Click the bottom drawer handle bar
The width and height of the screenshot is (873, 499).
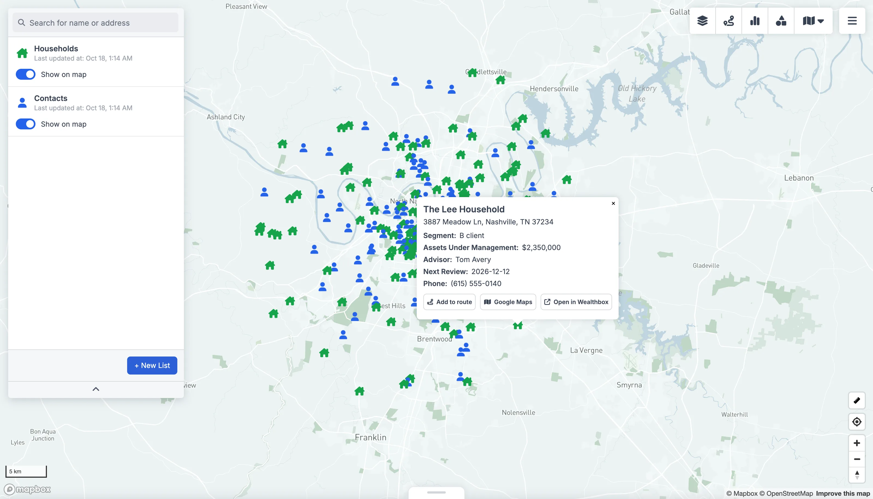point(436,492)
